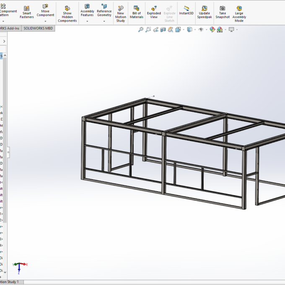Click the feature tree panel collapse handle
This screenshot has width=285, height=285.
pos(8,152)
